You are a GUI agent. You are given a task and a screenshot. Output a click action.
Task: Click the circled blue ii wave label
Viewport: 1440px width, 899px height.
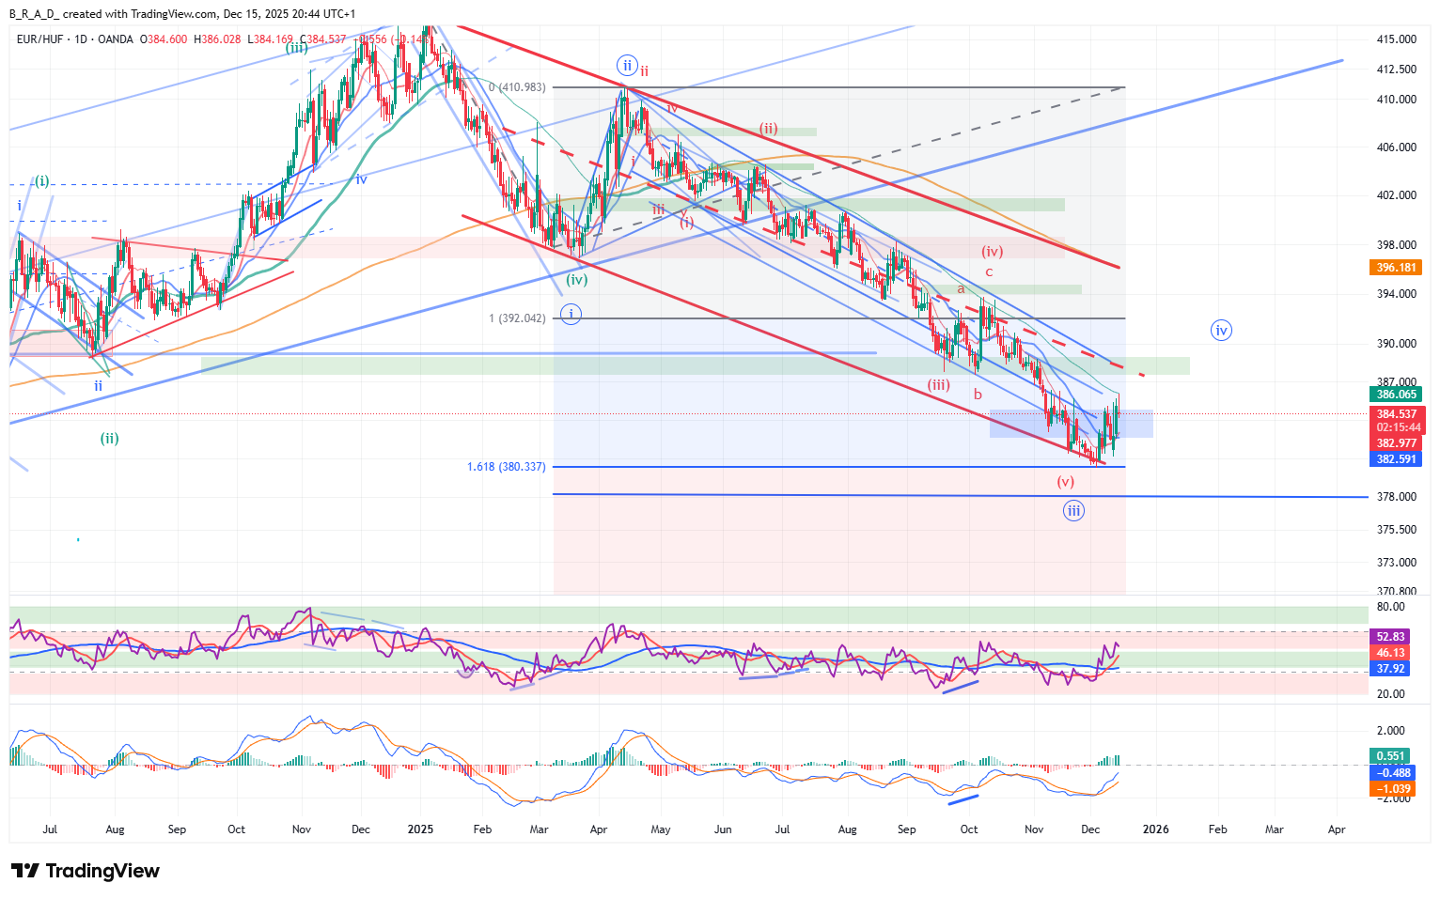627,66
